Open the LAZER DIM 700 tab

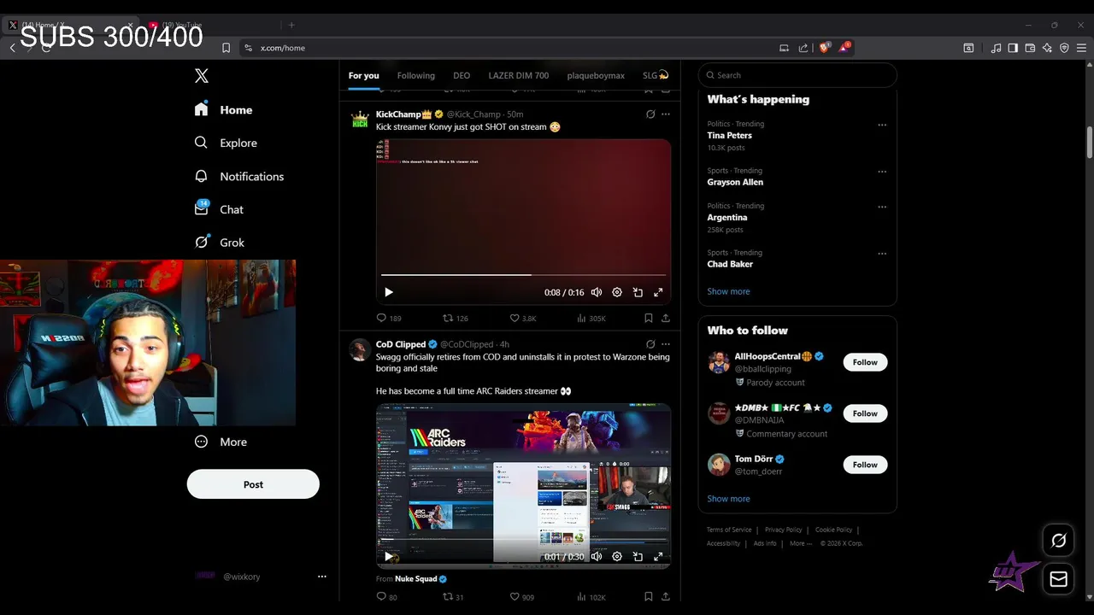pyautogui.click(x=518, y=75)
